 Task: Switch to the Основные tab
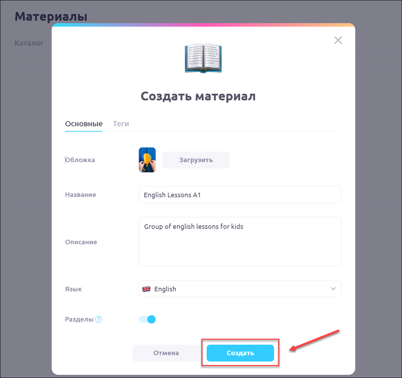84,124
